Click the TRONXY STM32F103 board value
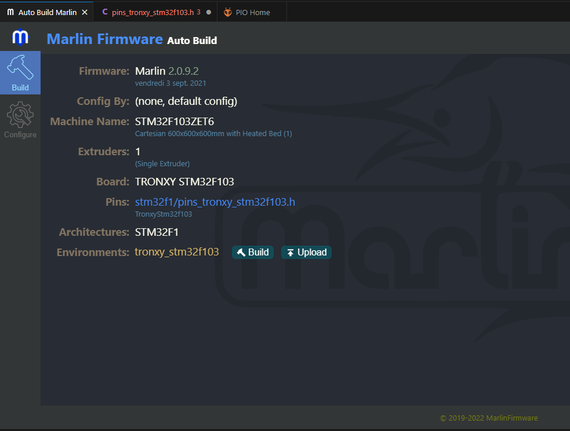 point(184,181)
